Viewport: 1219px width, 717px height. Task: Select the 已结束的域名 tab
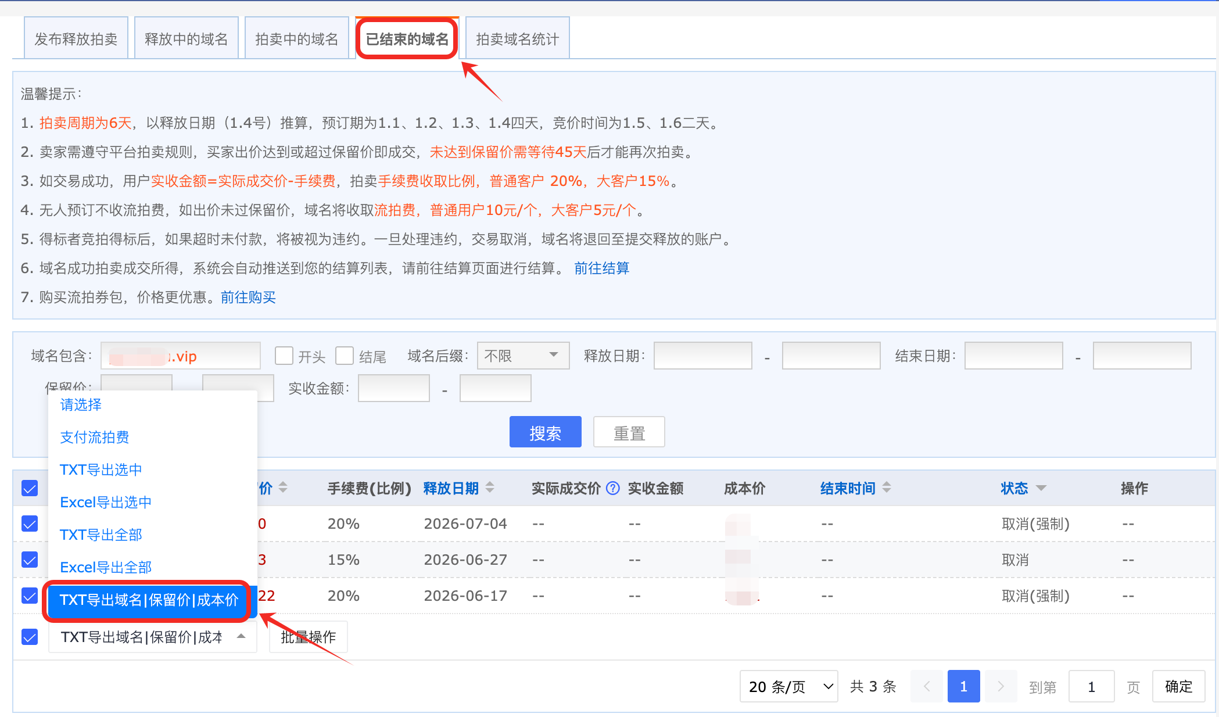point(407,38)
